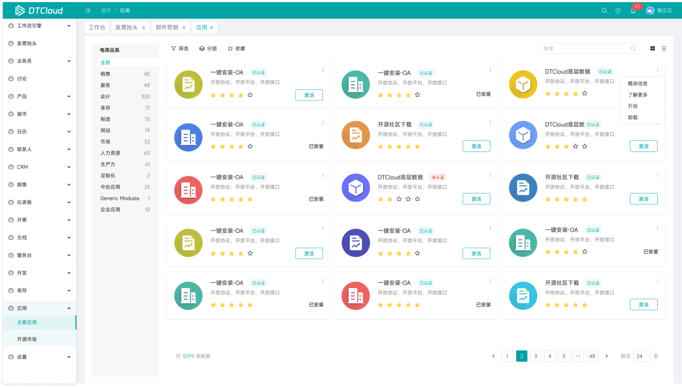Click the orange 开源社区下载 app icon
The width and height of the screenshot is (682, 387).
356,135
